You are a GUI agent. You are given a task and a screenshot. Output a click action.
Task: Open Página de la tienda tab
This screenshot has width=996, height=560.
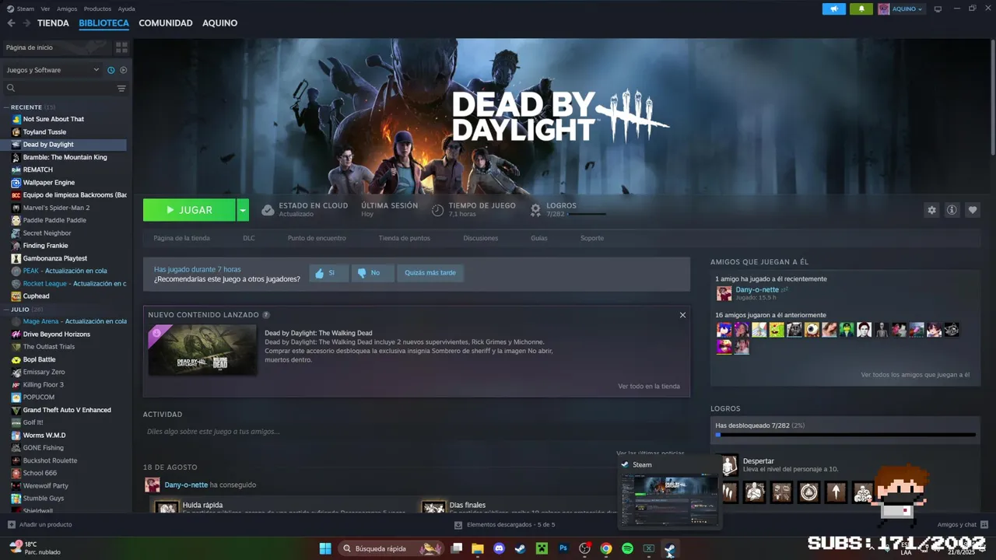(181, 238)
